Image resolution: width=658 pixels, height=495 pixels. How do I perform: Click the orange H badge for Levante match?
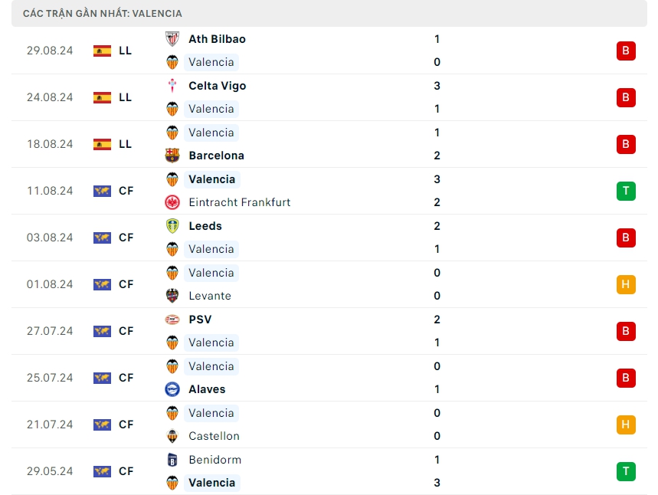[626, 284]
